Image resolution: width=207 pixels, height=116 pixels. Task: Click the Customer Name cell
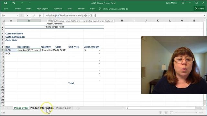pyautogui.click(x=14, y=34)
